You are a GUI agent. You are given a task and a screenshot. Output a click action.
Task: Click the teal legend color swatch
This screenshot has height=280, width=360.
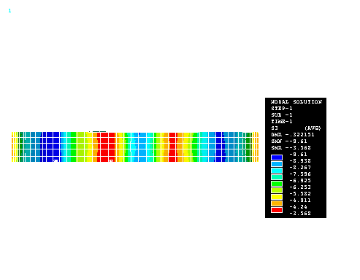277,177
